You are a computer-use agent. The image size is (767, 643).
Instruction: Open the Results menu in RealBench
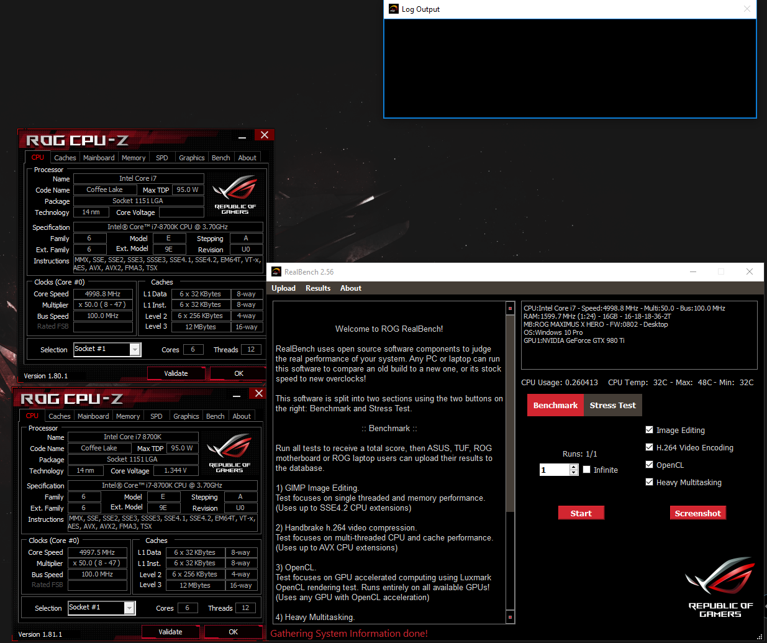[317, 288]
